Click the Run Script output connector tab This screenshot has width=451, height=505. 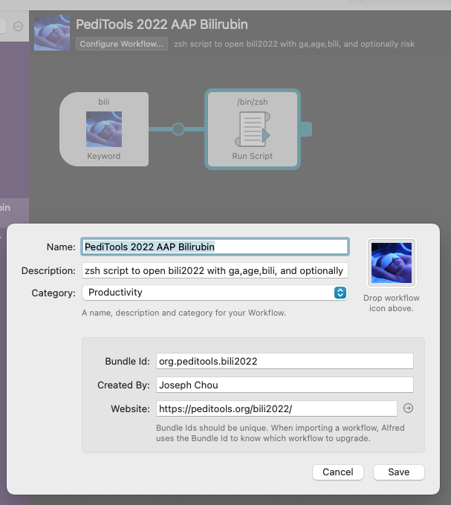(x=306, y=129)
